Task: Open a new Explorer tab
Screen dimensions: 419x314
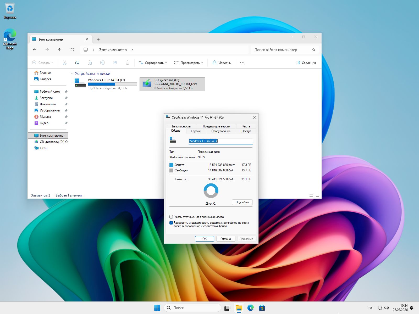Action: point(98,40)
